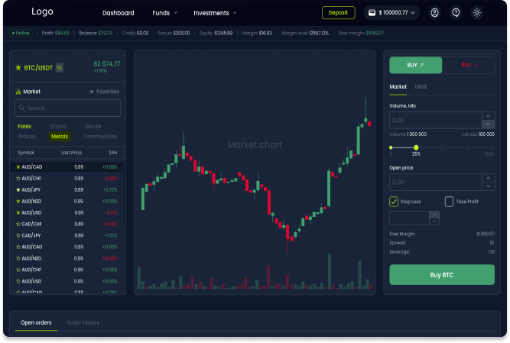Select the Limit order tab
This screenshot has height=343, width=510.
tap(421, 87)
